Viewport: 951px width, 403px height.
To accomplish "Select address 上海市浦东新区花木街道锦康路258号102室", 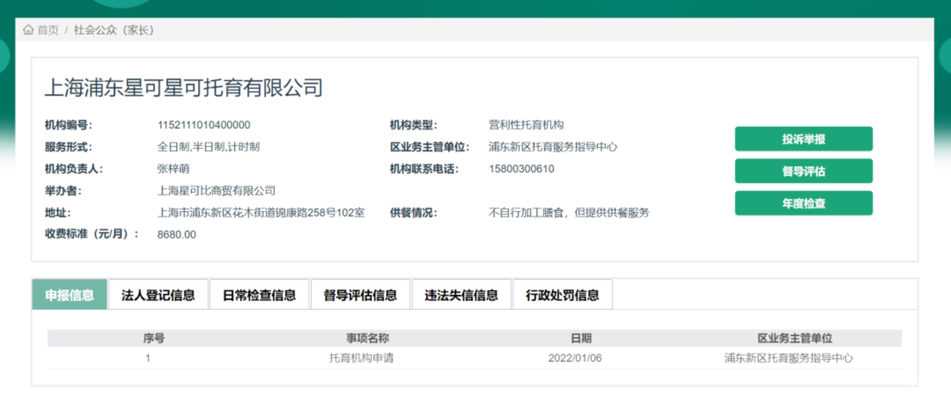I will [x=260, y=213].
